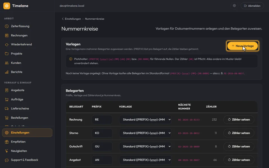The image size is (269, 168).
Task: Click the Neuigkeiten sparkle icon
Action: [7, 151]
